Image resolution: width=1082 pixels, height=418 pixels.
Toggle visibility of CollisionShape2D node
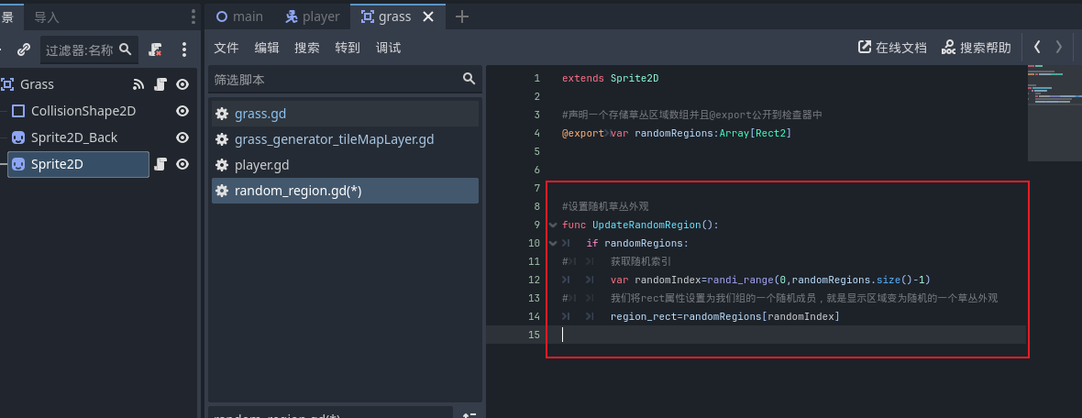pyautogui.click(x=182, y=111)
